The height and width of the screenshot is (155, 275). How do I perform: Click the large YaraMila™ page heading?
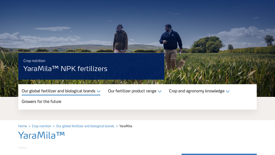(41, 135)
